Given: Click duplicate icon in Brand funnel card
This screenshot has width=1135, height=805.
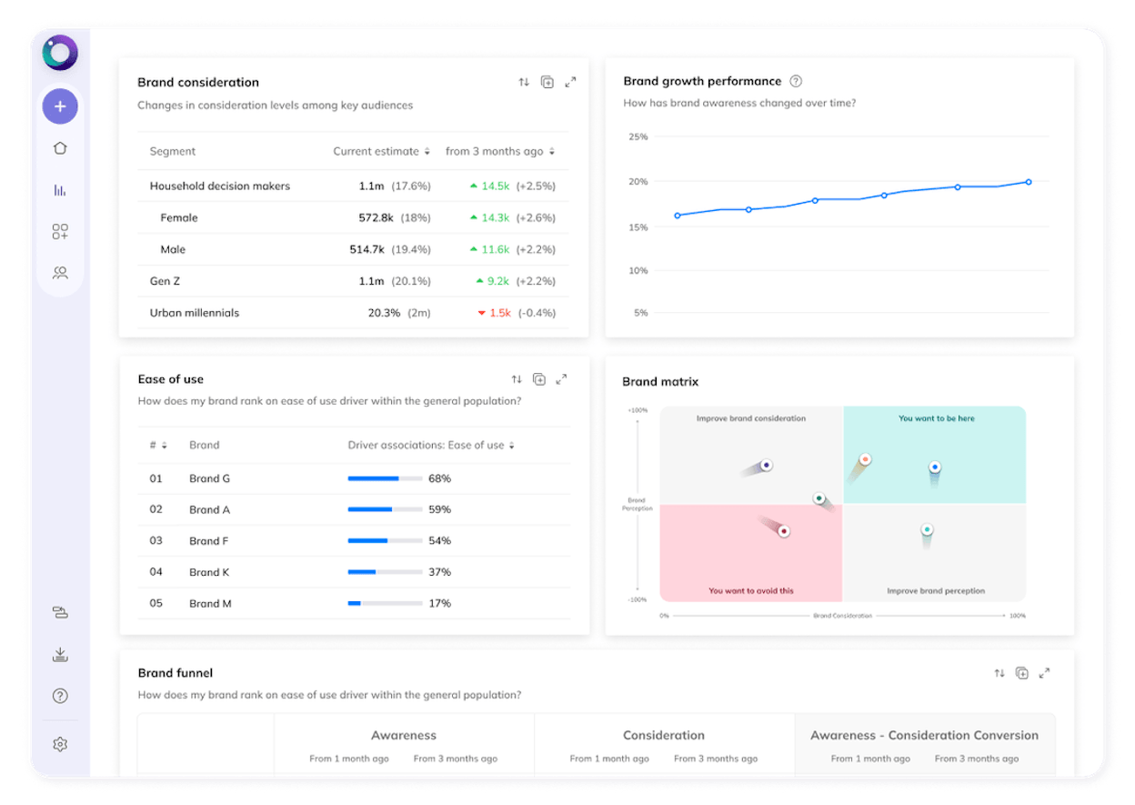Looking at the screenshot, I should pyautogui.click(x=1022, y=673).
